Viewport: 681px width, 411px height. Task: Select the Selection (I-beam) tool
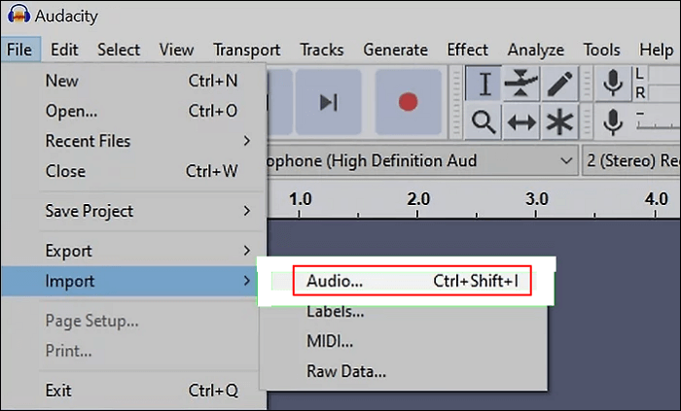pyautogui.click(x=484, y=84)
